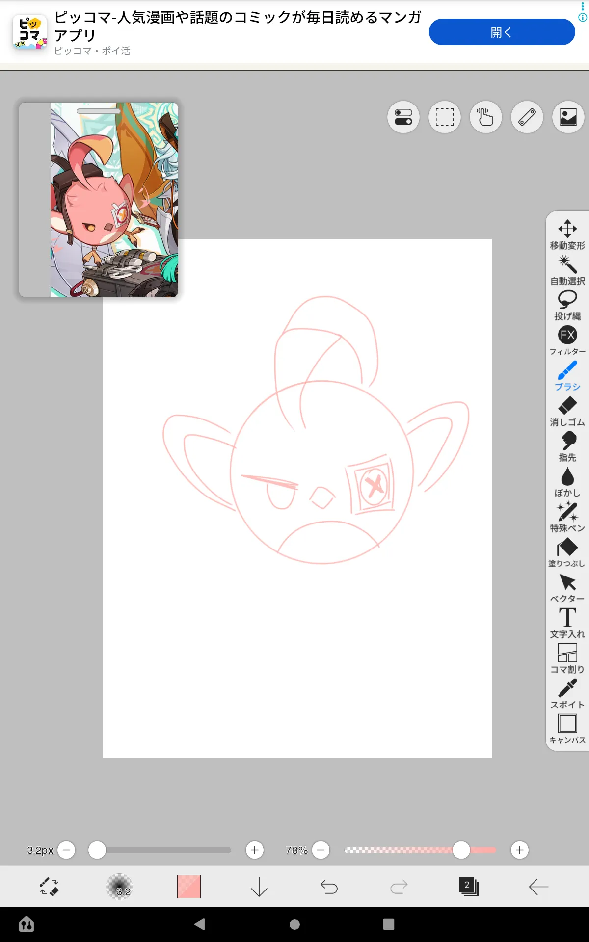Select the 移動変形 transform tool
The width and height of the screenshot is (589, 942).
(x=567, y=235)
